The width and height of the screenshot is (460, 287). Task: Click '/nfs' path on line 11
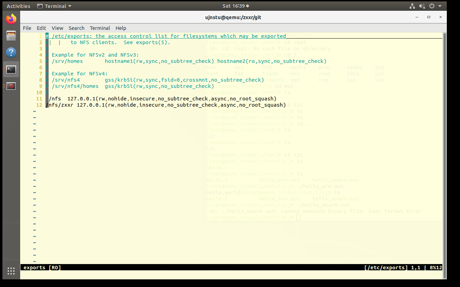tap(55, 99)
